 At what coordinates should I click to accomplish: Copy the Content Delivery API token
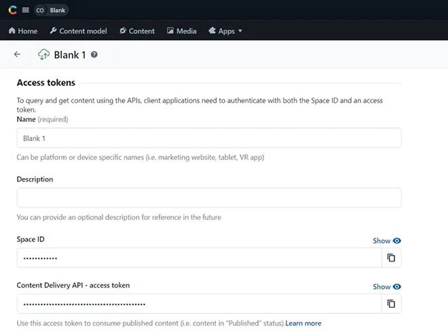tap(391, 304)
